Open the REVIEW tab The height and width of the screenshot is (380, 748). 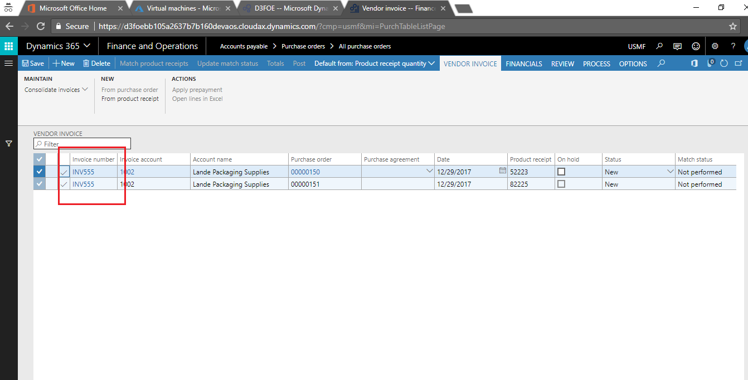tap(562, 64)
